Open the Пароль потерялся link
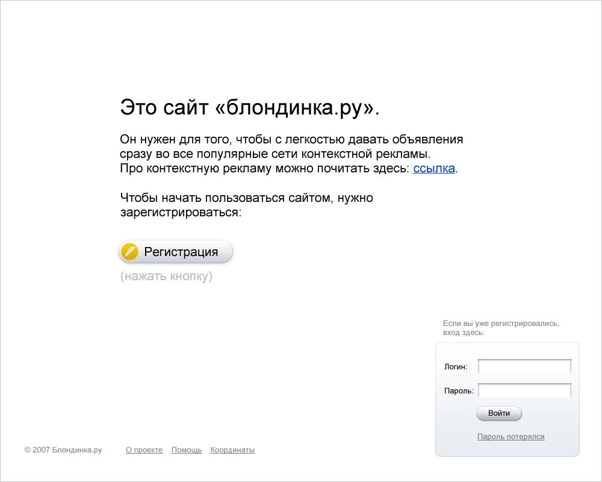 (x=510, y=437)
